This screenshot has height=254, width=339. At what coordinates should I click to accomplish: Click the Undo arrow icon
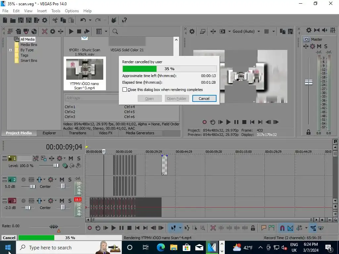click(83, 20)
